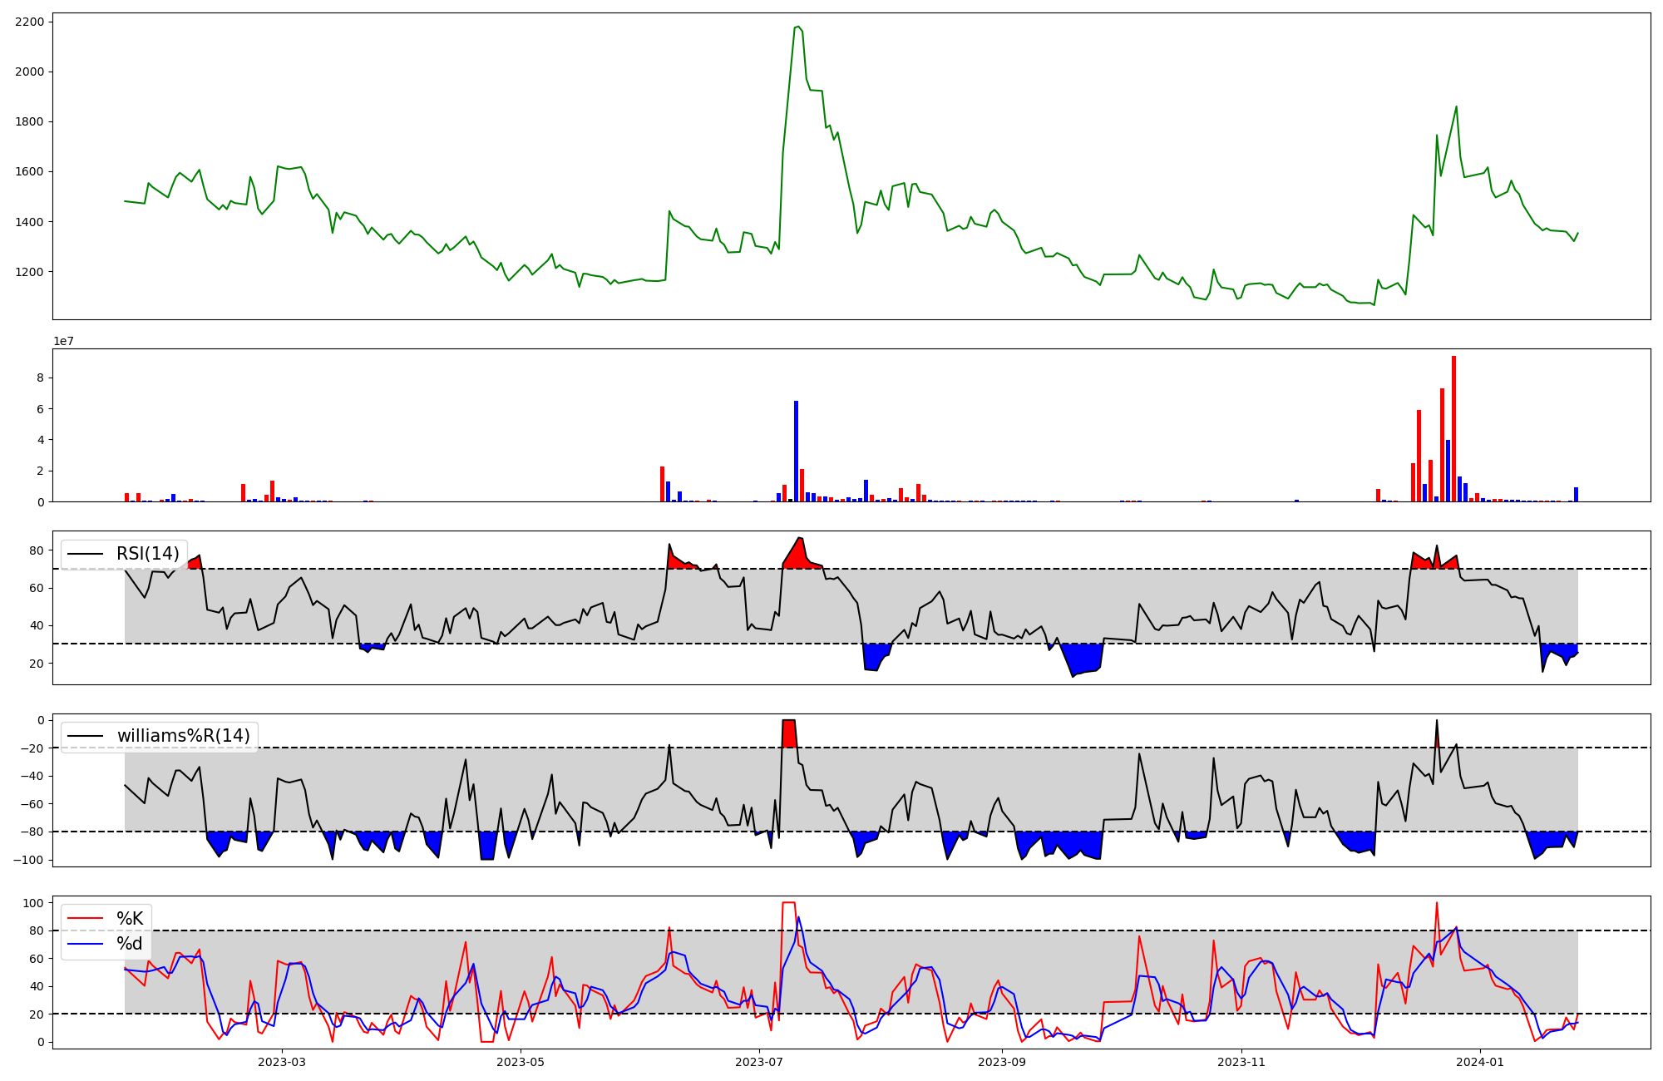
Task: Click the -100 tick on Williams axis
Action: [29, 860]
